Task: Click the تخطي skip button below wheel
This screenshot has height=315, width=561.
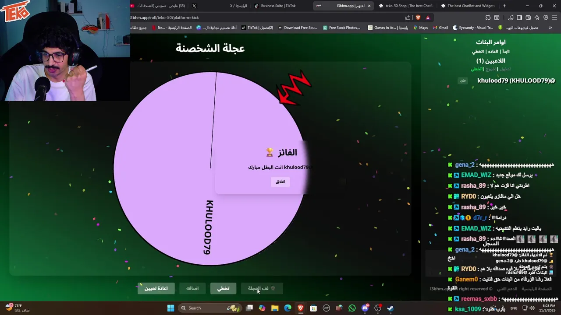Action: 223,288
